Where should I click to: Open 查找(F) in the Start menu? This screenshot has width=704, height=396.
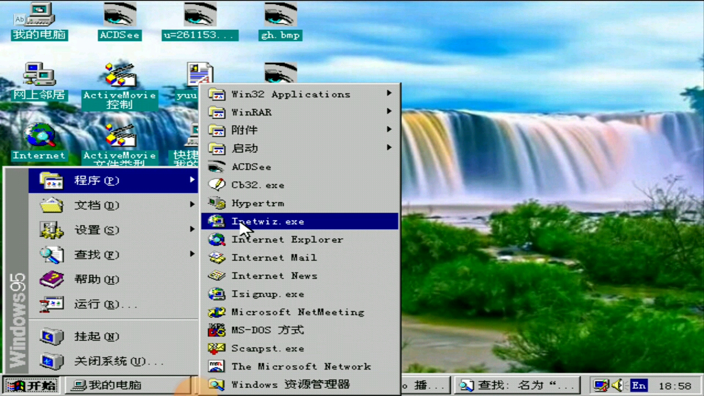point(113,255)
